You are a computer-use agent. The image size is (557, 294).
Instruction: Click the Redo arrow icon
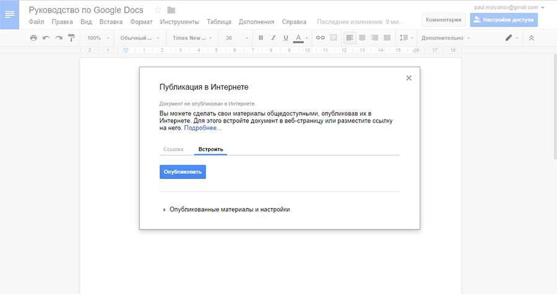pyautogui.click(x=59, y=38)
